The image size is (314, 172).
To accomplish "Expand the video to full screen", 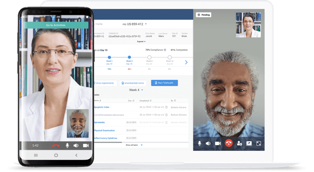I will pos(259,143).
